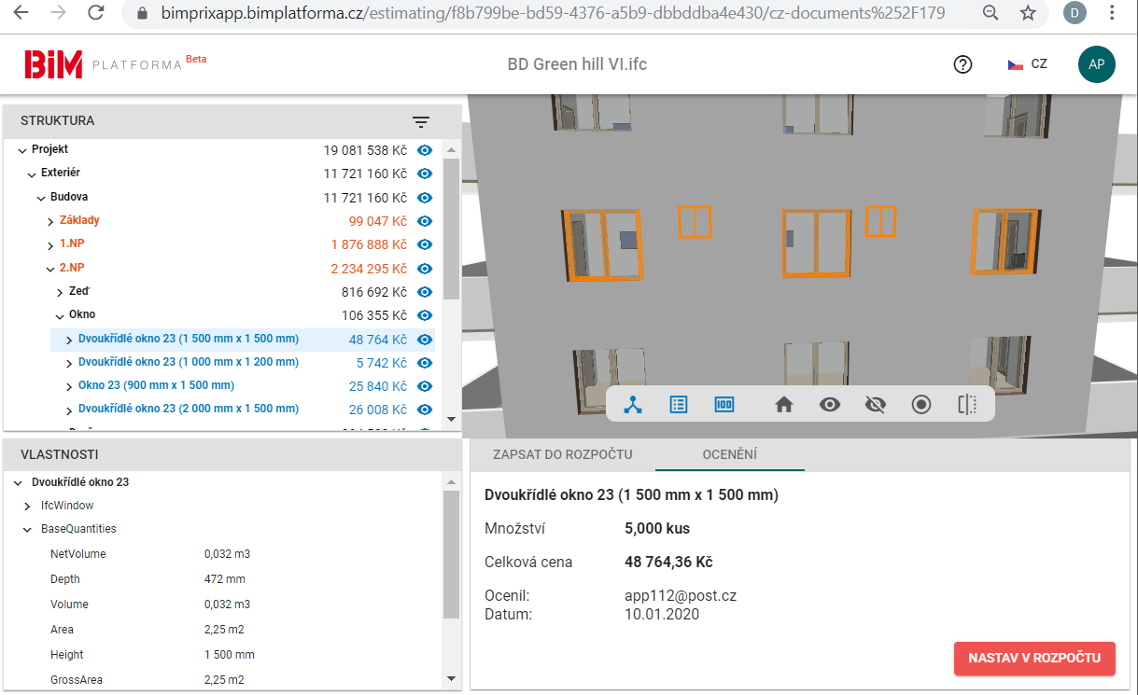1138x695 pixels.
Task: Expand the IfcWindow property group
Action: click(x=28, y=506)
